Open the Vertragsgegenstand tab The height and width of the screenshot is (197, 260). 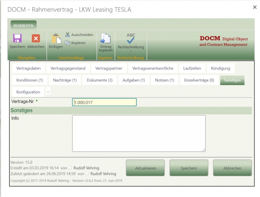point(68,68)
